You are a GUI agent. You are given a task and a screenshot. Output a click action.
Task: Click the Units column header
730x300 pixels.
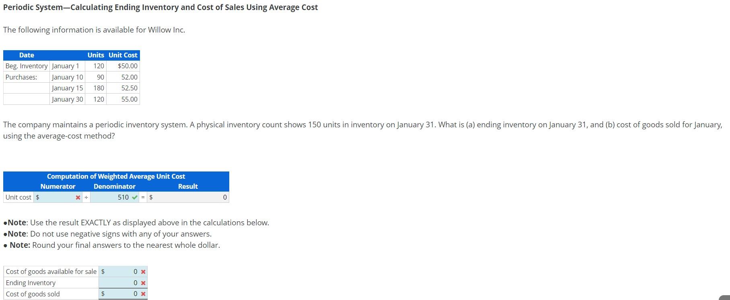(95, 55)
